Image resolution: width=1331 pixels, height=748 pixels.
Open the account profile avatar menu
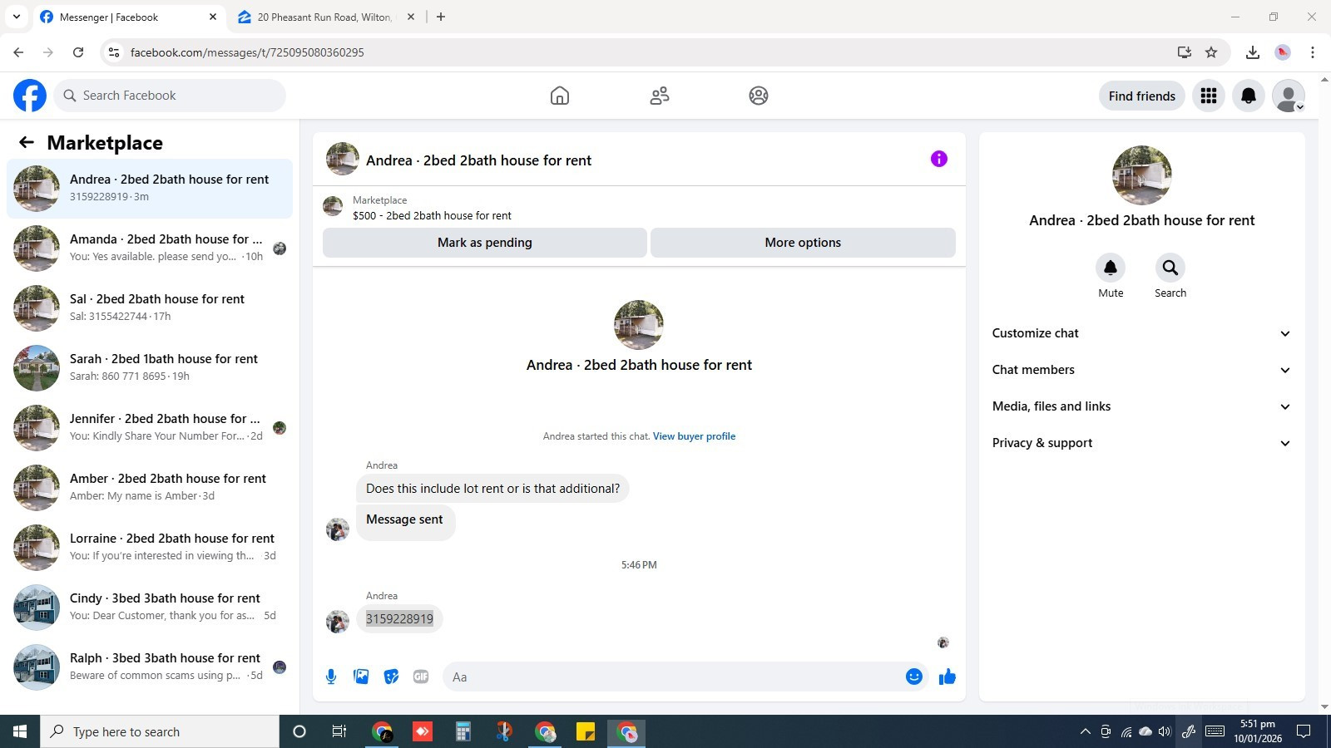[x=1289, y=96]
